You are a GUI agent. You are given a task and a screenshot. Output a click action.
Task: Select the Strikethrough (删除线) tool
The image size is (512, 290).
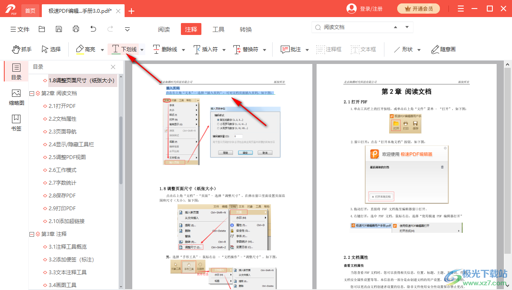tap(165, 49)
